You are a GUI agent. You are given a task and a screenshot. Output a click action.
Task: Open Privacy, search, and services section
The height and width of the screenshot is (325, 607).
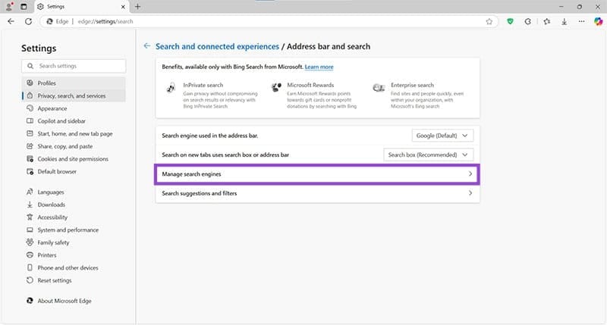click(x=74, y=96)
